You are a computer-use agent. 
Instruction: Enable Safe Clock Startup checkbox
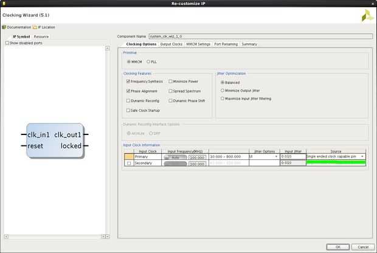(128, 111)
